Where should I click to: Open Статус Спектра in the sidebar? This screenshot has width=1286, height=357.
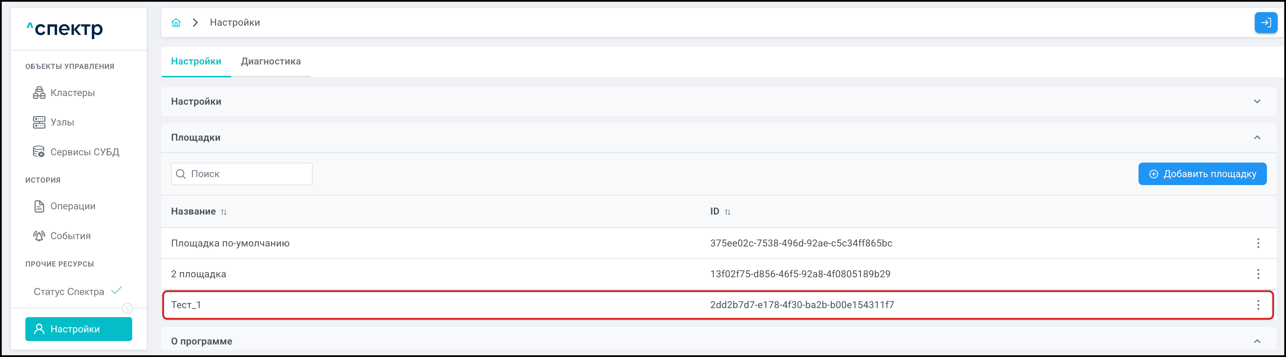[x=69, y=292]
